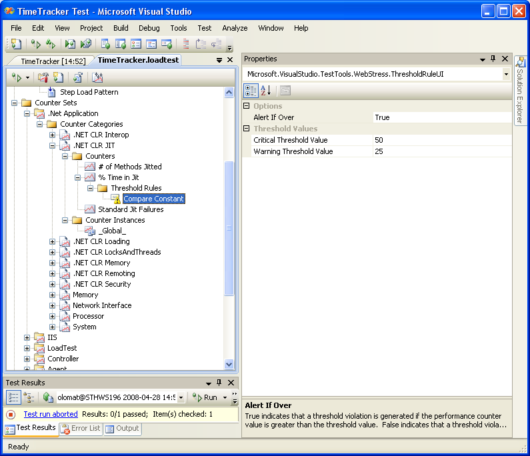Image resolution: width=530 pixels, height=456 pixels.
Task: Click Run All Tests in Solution icon
Action: (51, 44)
